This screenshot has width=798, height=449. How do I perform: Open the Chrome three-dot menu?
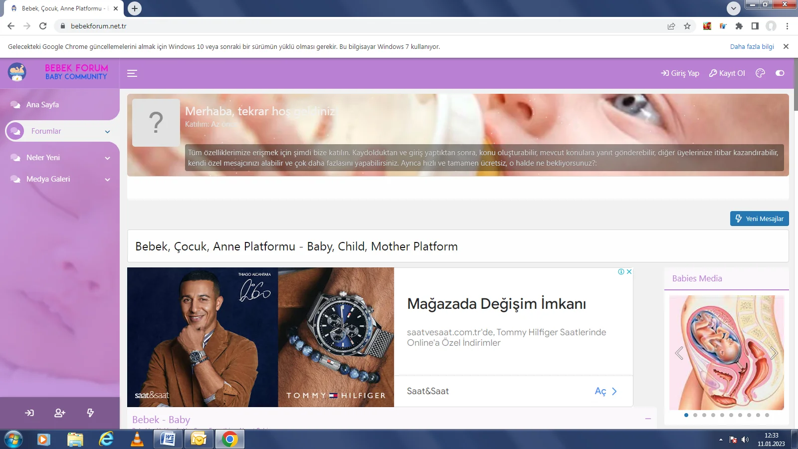click(787, 26)
